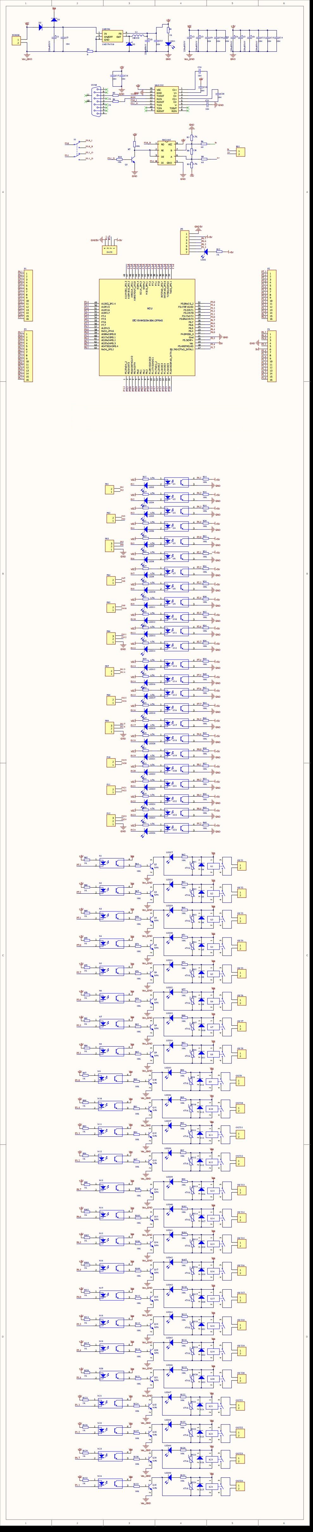Select the MAX232 transceiver IC

pos(166,100)
